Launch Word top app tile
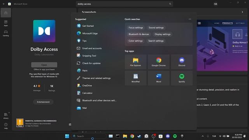Image resolution: width=249 pixels, height=140 pixels. (158, 78)
